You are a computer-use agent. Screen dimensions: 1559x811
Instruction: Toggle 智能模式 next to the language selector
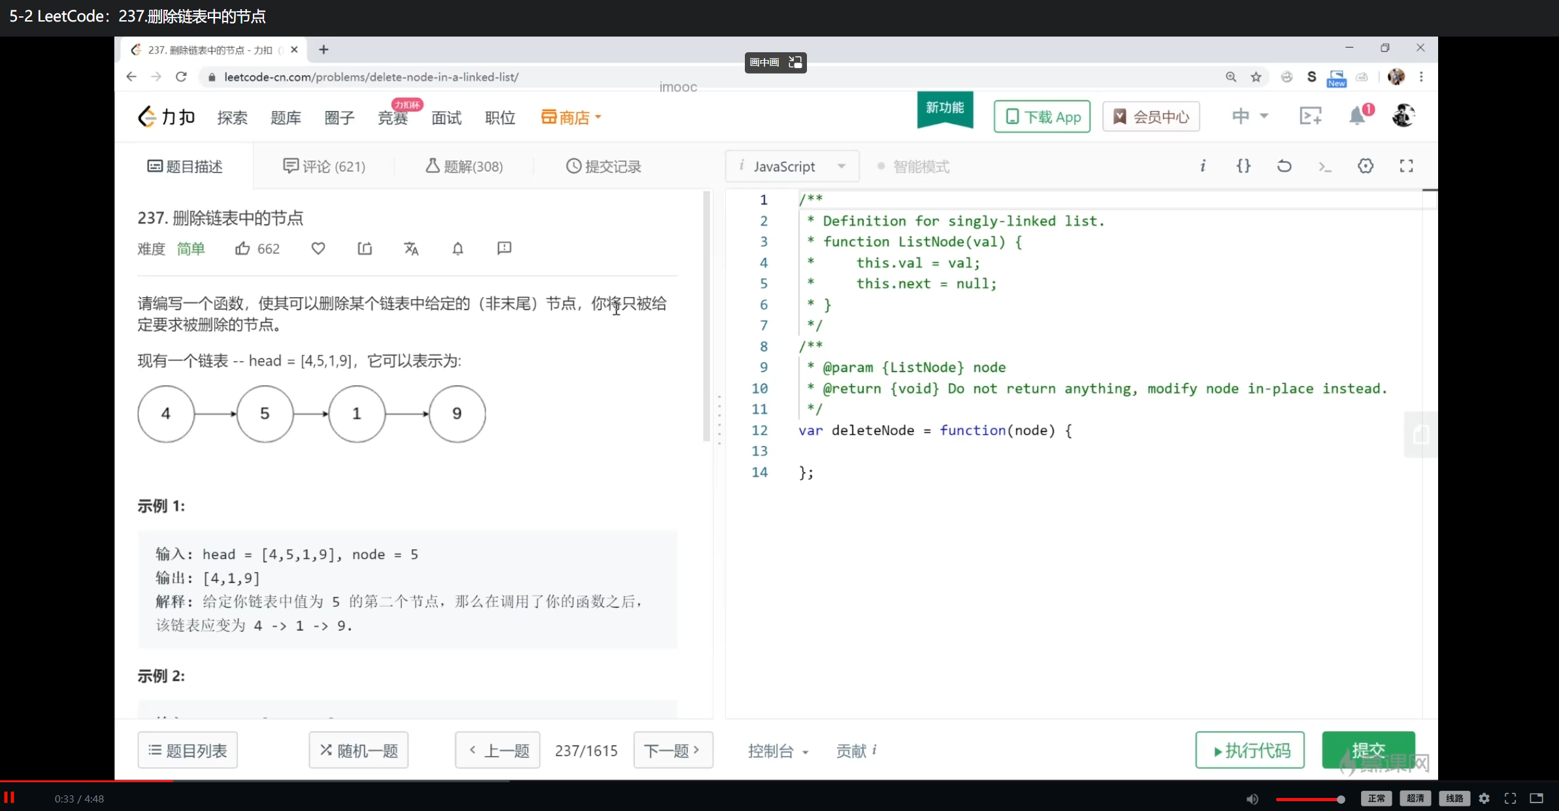pos(913,166)
